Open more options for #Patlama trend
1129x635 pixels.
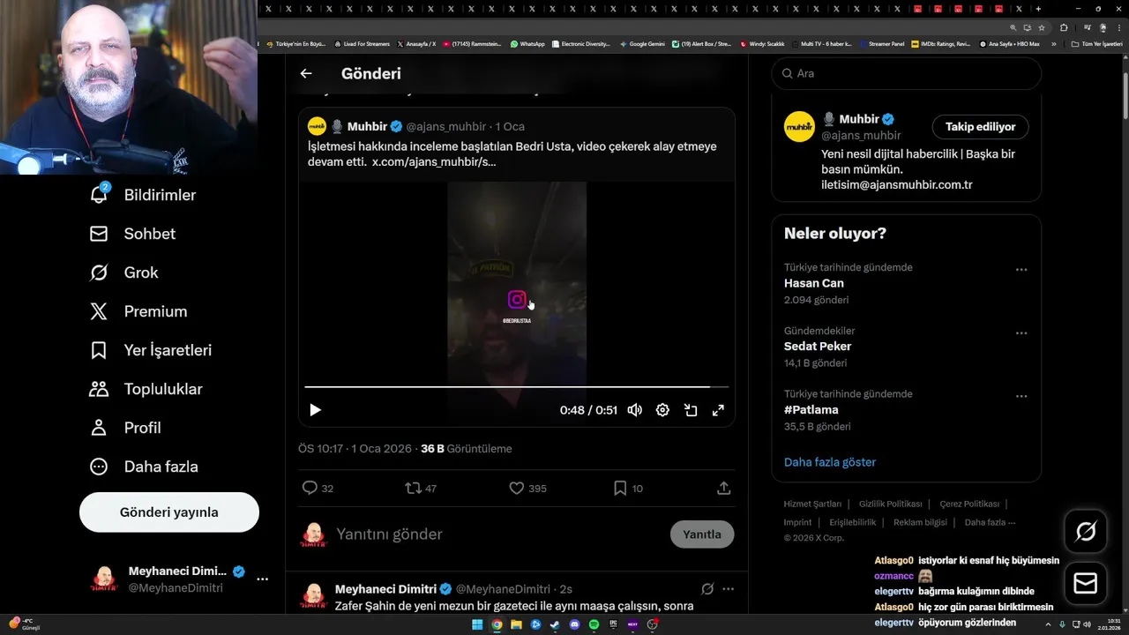click(x=1021, y=397)
